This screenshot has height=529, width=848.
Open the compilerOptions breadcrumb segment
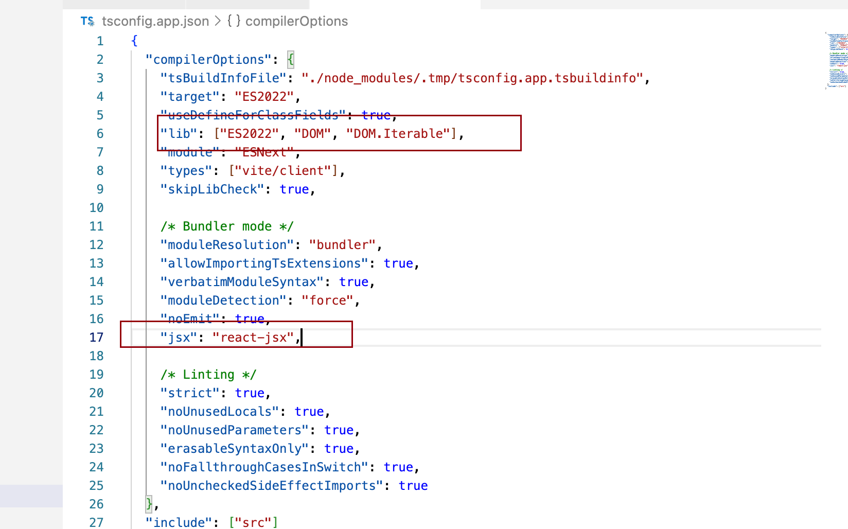pos(296,21)
